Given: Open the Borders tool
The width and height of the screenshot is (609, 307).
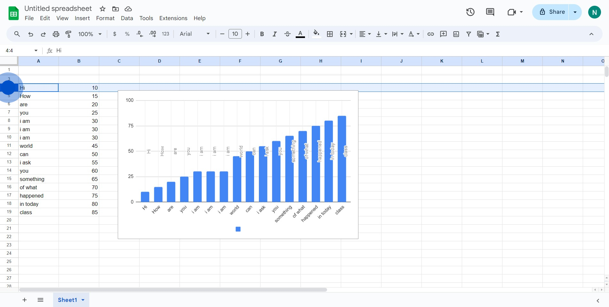Looking at the screenshot, I should [x=330, y=34].
